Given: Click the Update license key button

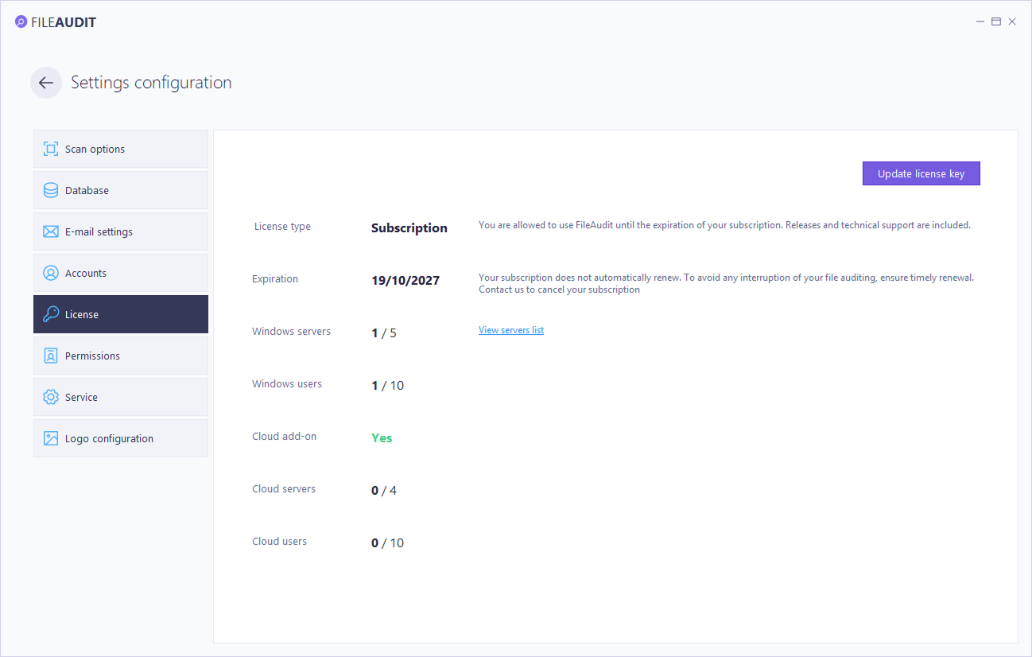Looking at the screenshot, I should (921, 173).
